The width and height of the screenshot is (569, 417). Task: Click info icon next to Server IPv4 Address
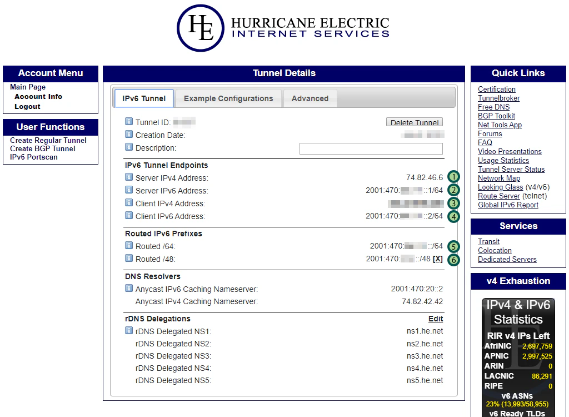(x=129, y=177)
